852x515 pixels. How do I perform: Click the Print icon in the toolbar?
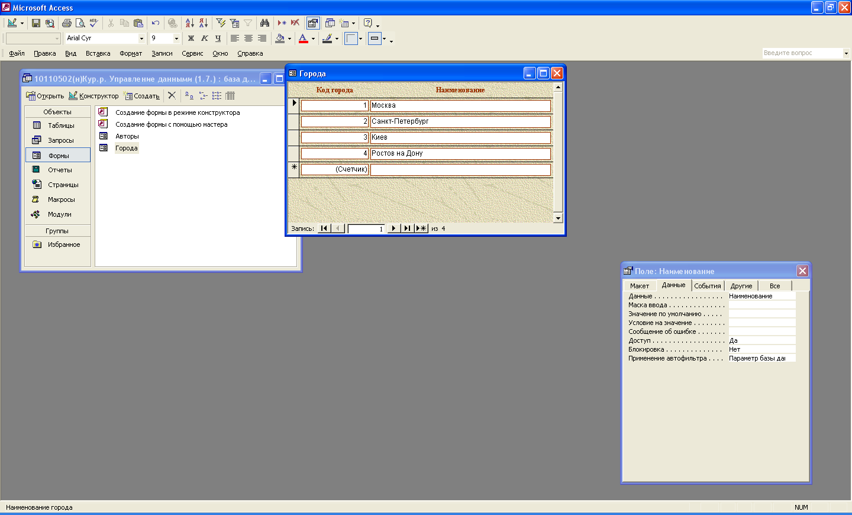pos(67,23)
